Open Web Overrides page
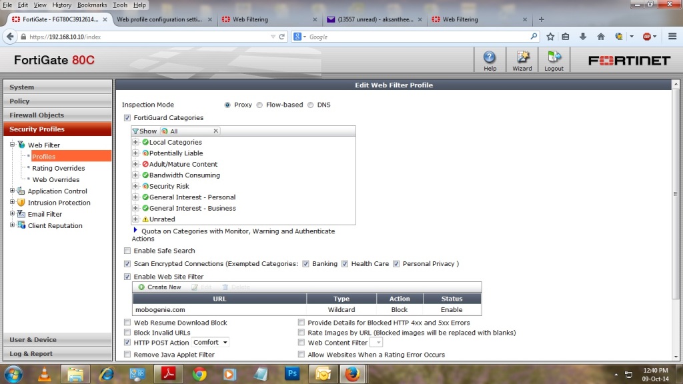 pyautogui.click(x=56, y=179)
